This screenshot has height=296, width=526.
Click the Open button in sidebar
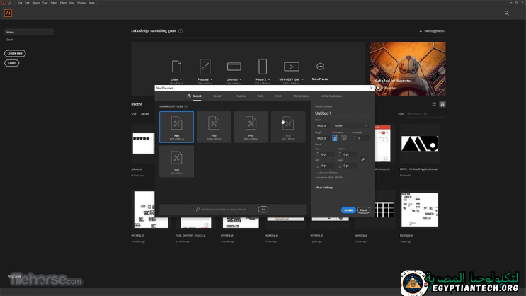tap(12, 63)
